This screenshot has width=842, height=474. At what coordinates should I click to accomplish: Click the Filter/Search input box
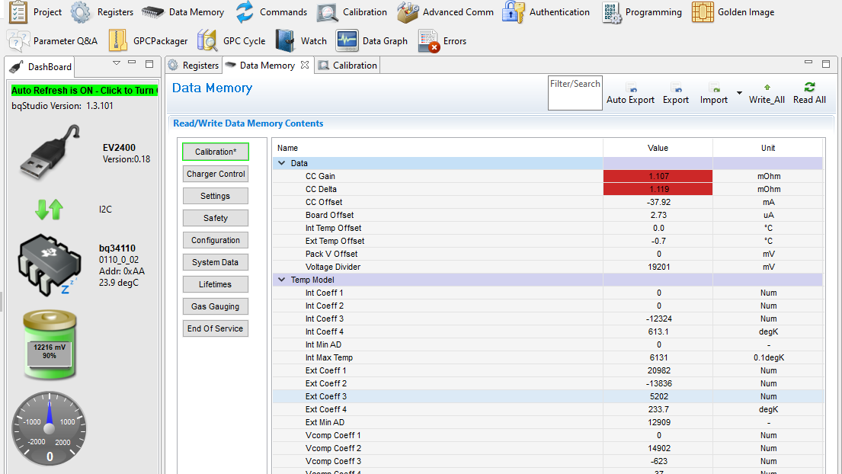(x=575, y=93)
